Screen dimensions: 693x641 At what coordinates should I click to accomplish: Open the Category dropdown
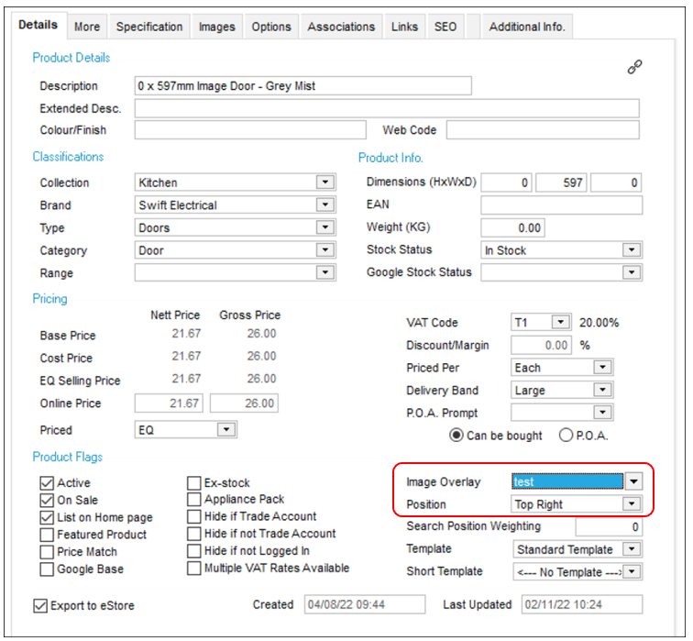pyautogui.click(x=325, y=249)
